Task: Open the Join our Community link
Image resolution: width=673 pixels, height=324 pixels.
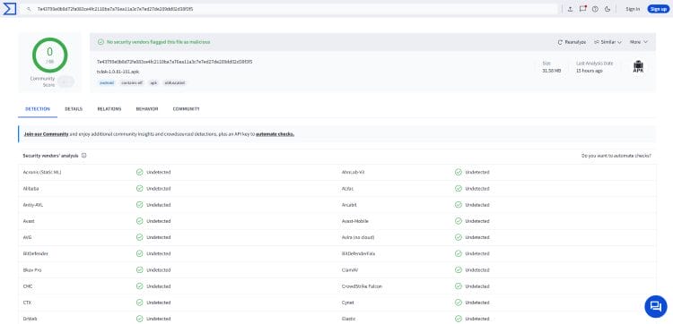Action: click(x=46, y=134)
